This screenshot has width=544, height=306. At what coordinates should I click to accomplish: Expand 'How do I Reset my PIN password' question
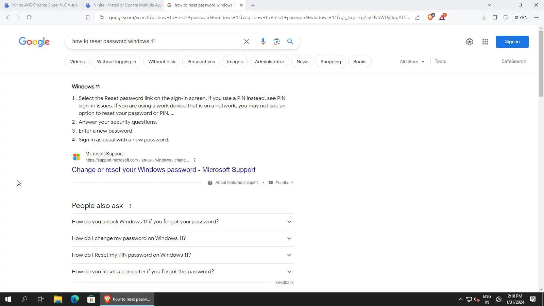coord(183,255)
